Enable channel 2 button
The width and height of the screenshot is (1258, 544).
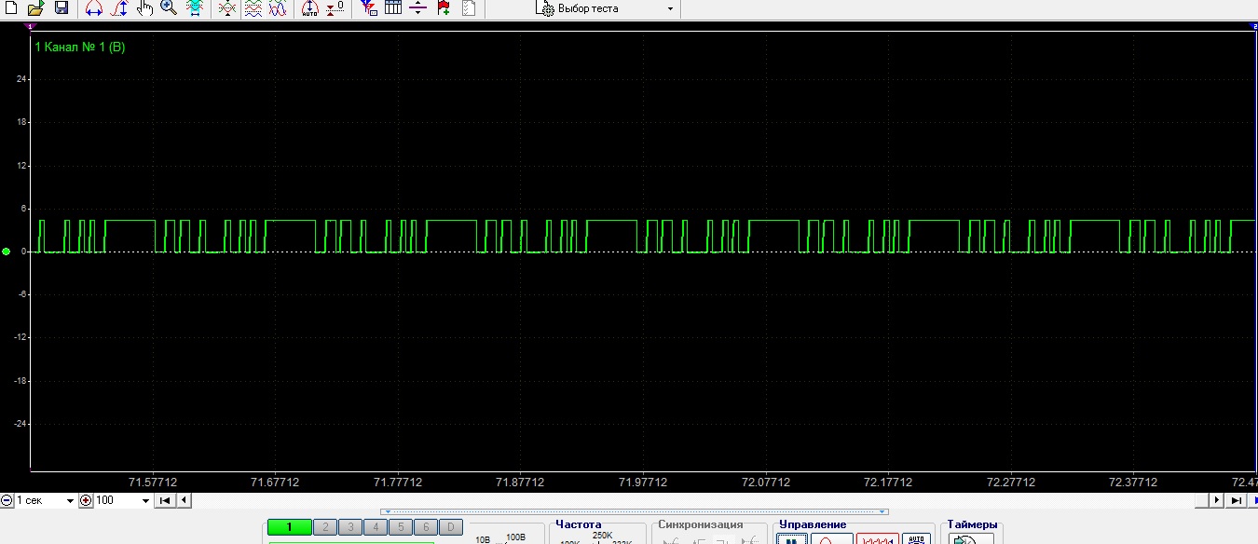tap(324, 527)
